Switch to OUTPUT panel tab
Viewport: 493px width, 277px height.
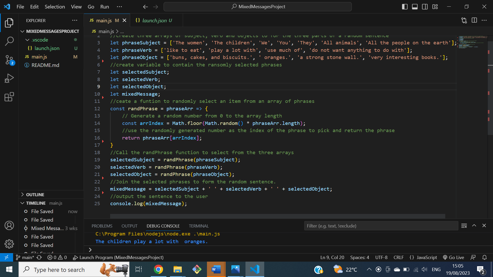click(129, 226)
